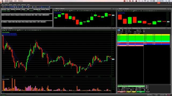Click the Price (Candle) legend in 15 Minute chart
The height and width of the screenshot is (96, 172).
pos(121,13)
